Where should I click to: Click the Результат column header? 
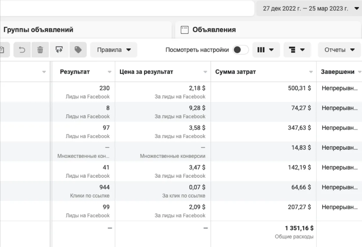[x=75, y=72]
